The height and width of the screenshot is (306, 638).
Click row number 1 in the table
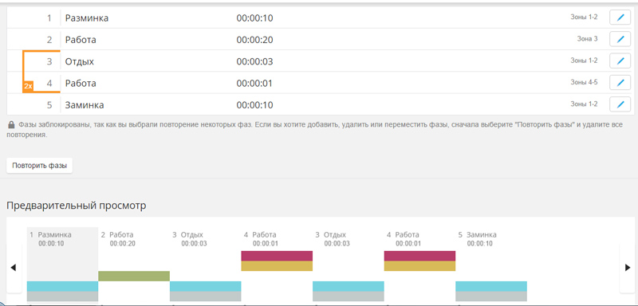(x=49, y=18)
